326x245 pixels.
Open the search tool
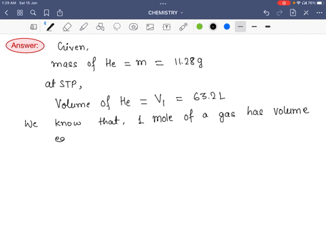click(33, 13)
